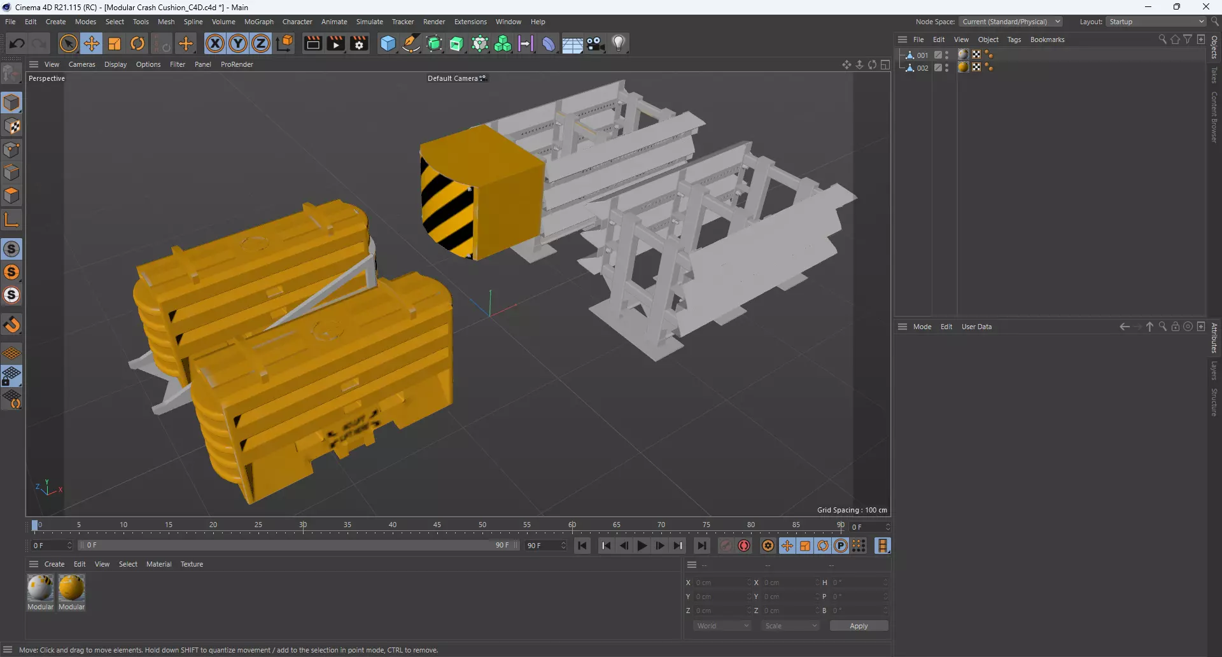1222x657 pixels.
Task: Click the end frame 90 F field
Action: tap(545, 546)
